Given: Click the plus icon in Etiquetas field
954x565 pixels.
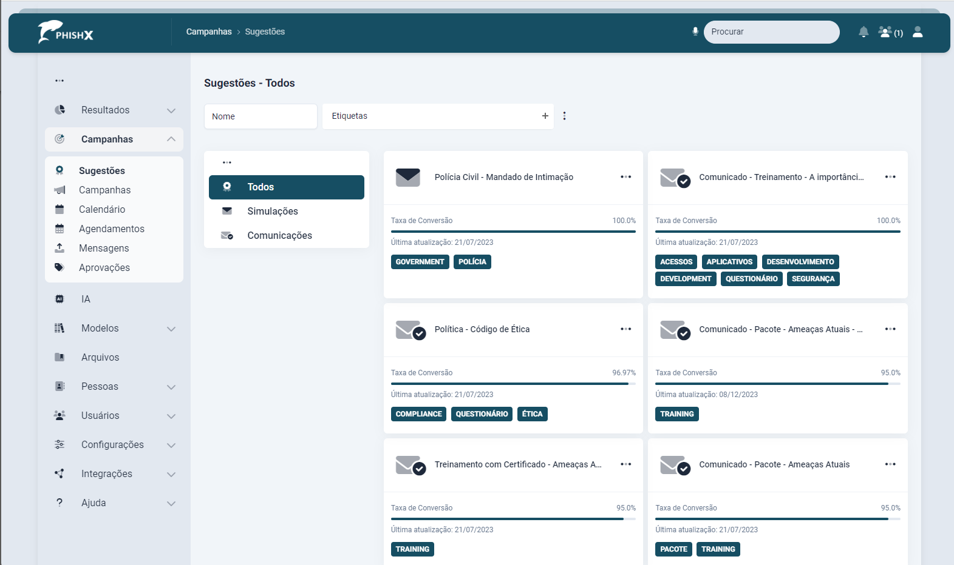Looking at the screenshot, I should point(545,116).
